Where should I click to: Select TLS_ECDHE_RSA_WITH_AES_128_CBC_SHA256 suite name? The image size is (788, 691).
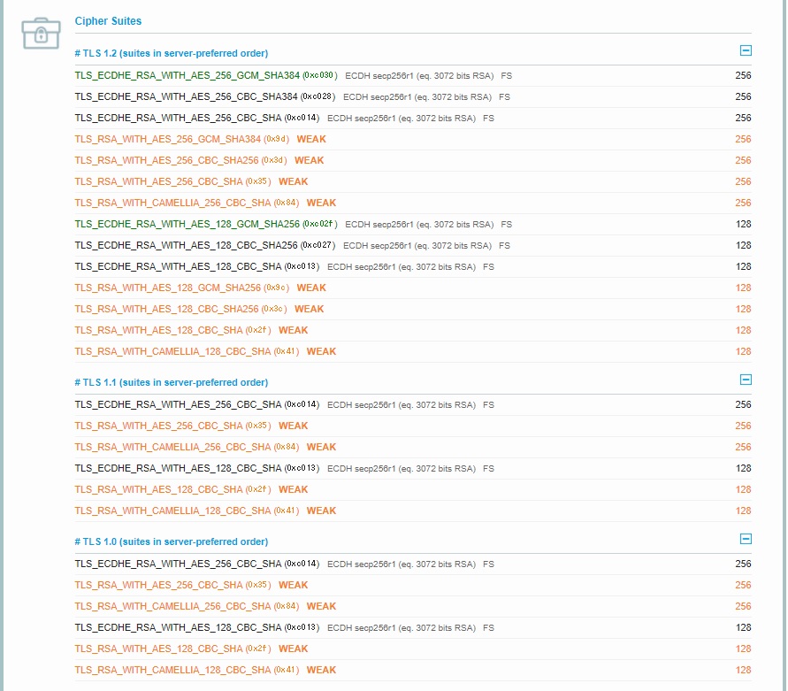click(x=186, y=245)
